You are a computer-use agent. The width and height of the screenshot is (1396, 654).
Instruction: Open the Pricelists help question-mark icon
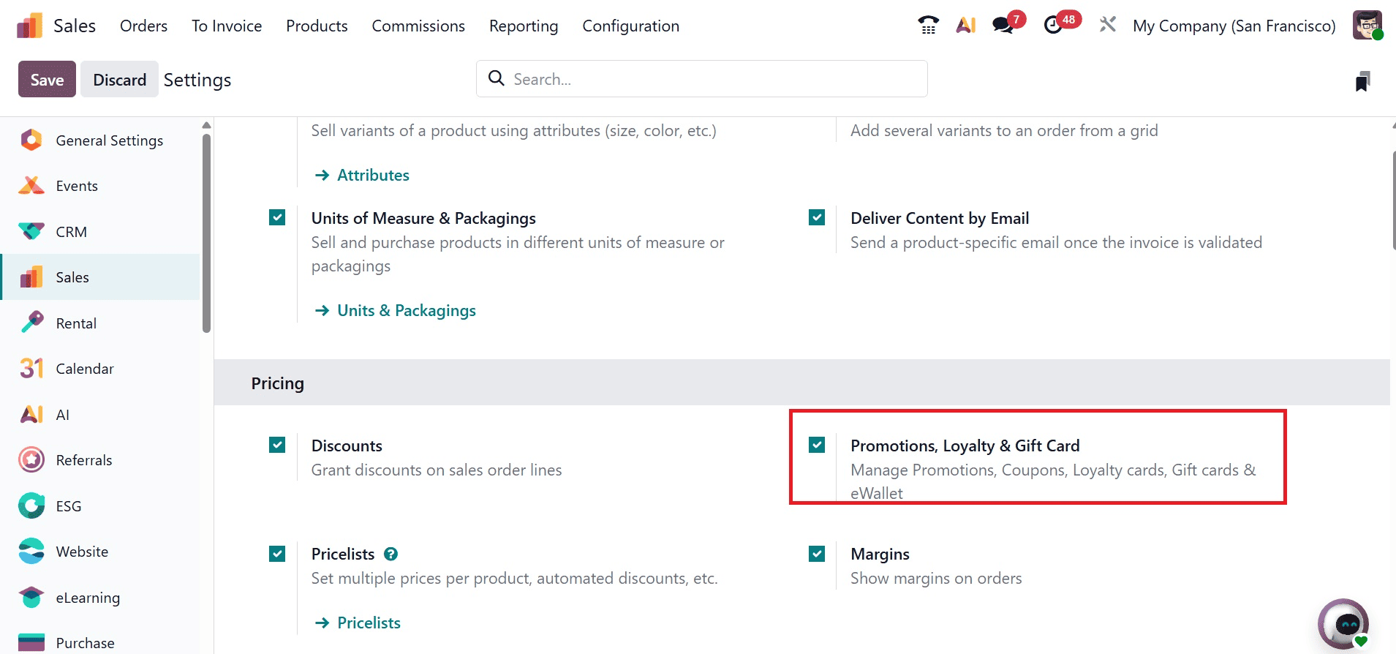pyautogui.click(x=391, y=554)
